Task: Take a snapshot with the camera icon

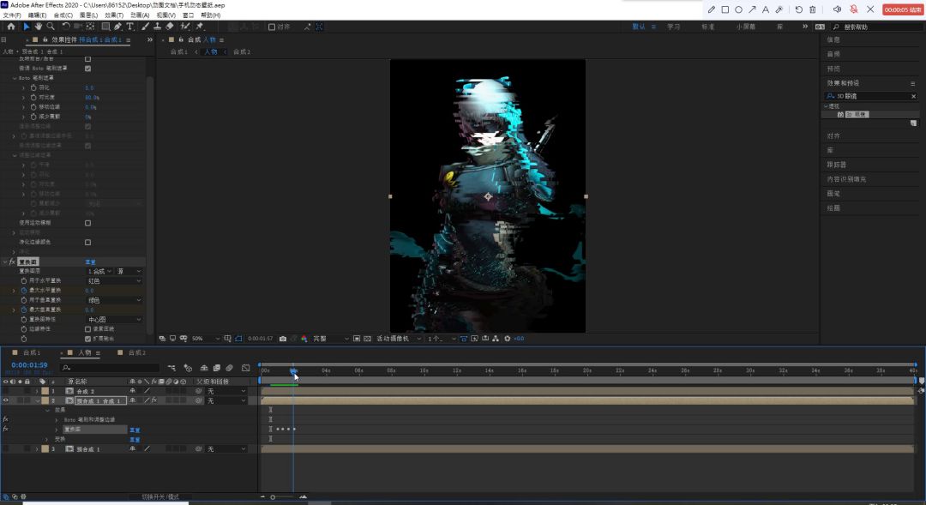Action: pyautogui.click(x=283, y=339)
